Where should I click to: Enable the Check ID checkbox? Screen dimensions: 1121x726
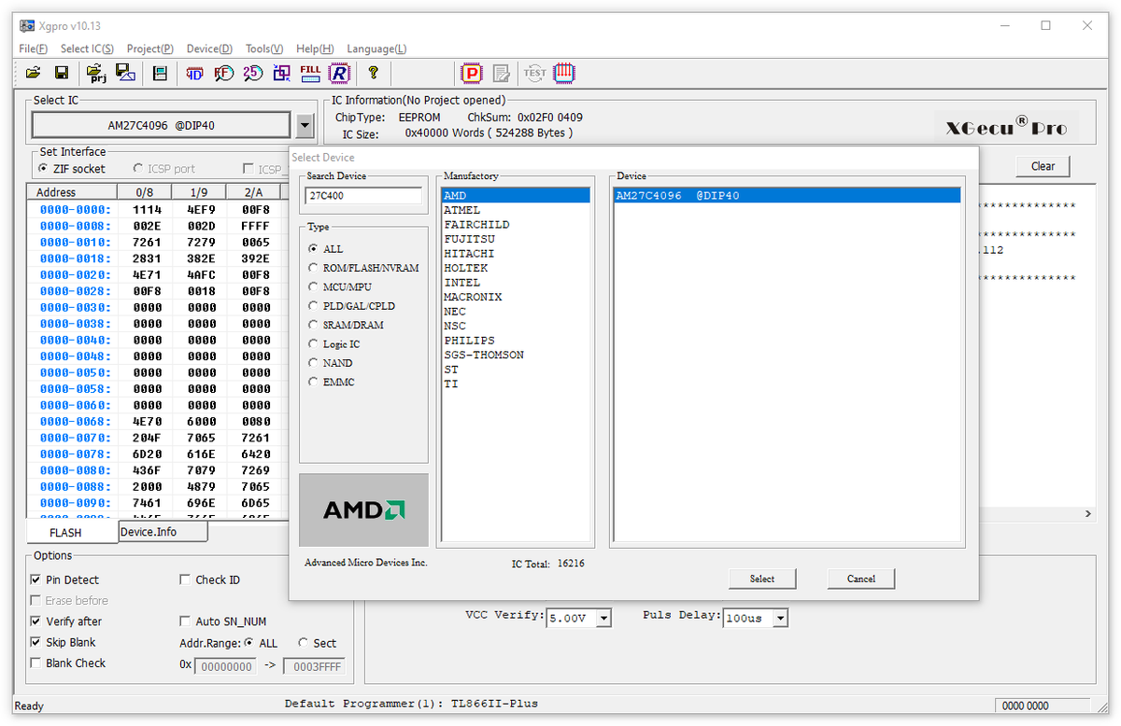(185, 579)
